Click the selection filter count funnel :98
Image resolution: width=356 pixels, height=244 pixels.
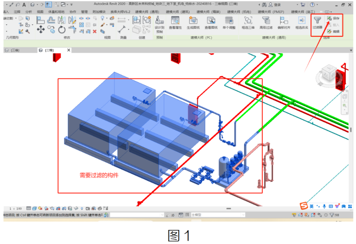tap(334, 215)
